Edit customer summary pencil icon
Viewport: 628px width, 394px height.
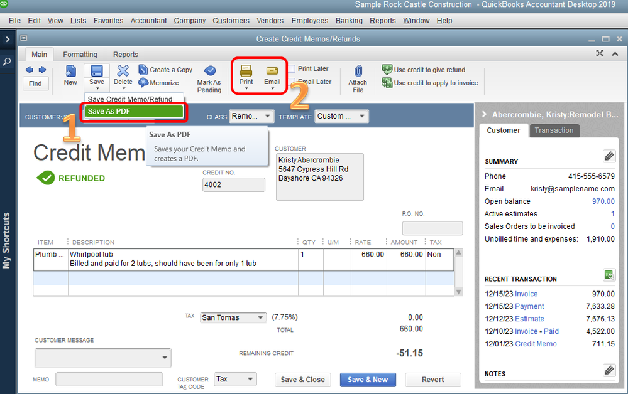pyautogui.click(x=609, y=156)
